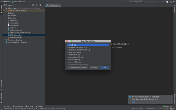
Task: Open the Terminal tool window tab
Action: coord(29,106)
